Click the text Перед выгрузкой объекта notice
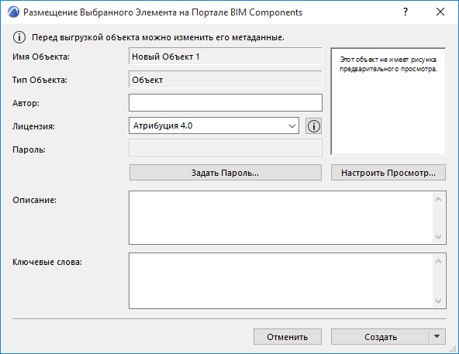This screenshot has height=354, width=459. tap(158, 37)
